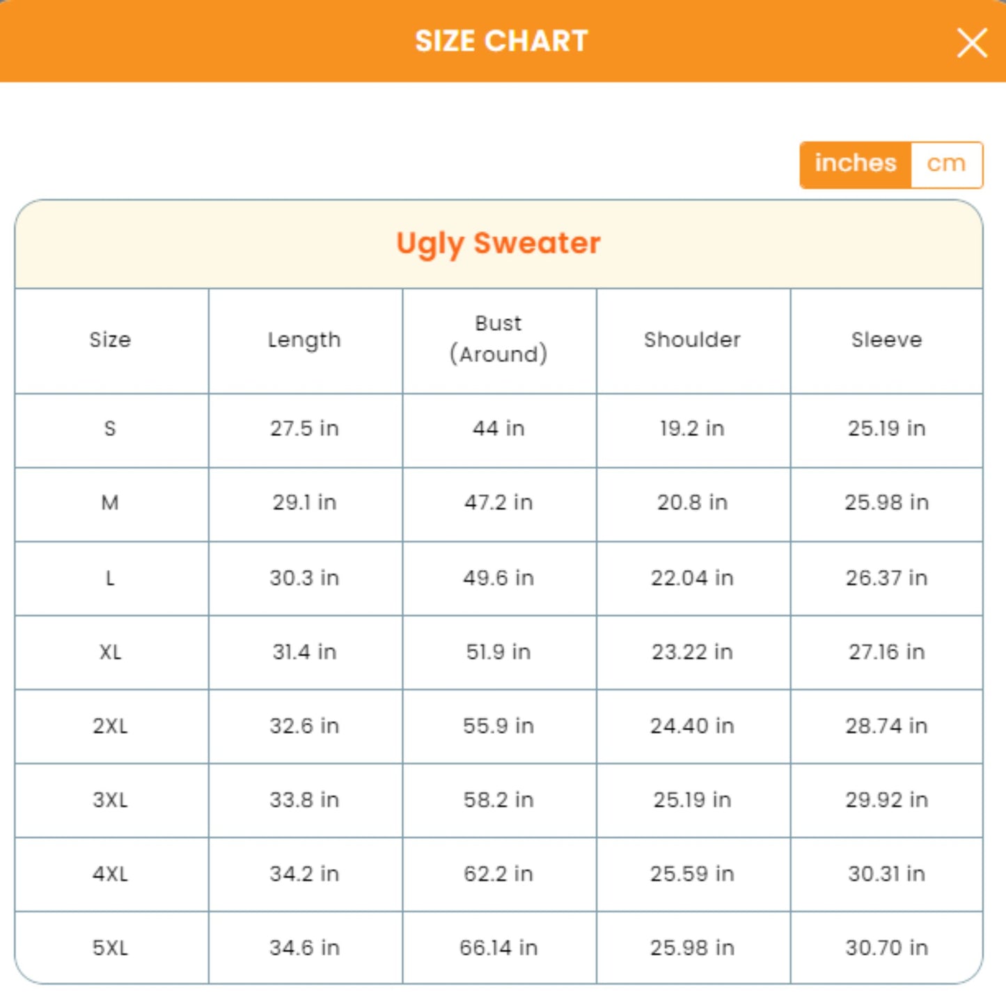Select the M size row label
The width and height of the screenshot is (1006, 1006).
110,503
